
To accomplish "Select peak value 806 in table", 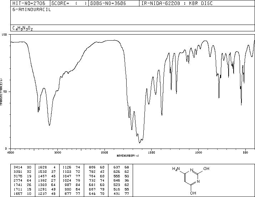I will point(92,167).
